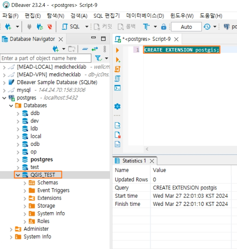Expand the mysql connection node

click(x=4, y=91)
